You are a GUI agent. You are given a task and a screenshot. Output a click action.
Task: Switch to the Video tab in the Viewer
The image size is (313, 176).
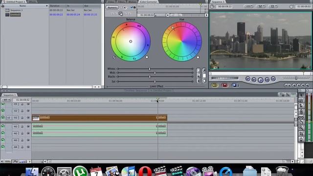pyautogui.click(x=111, y=2)
